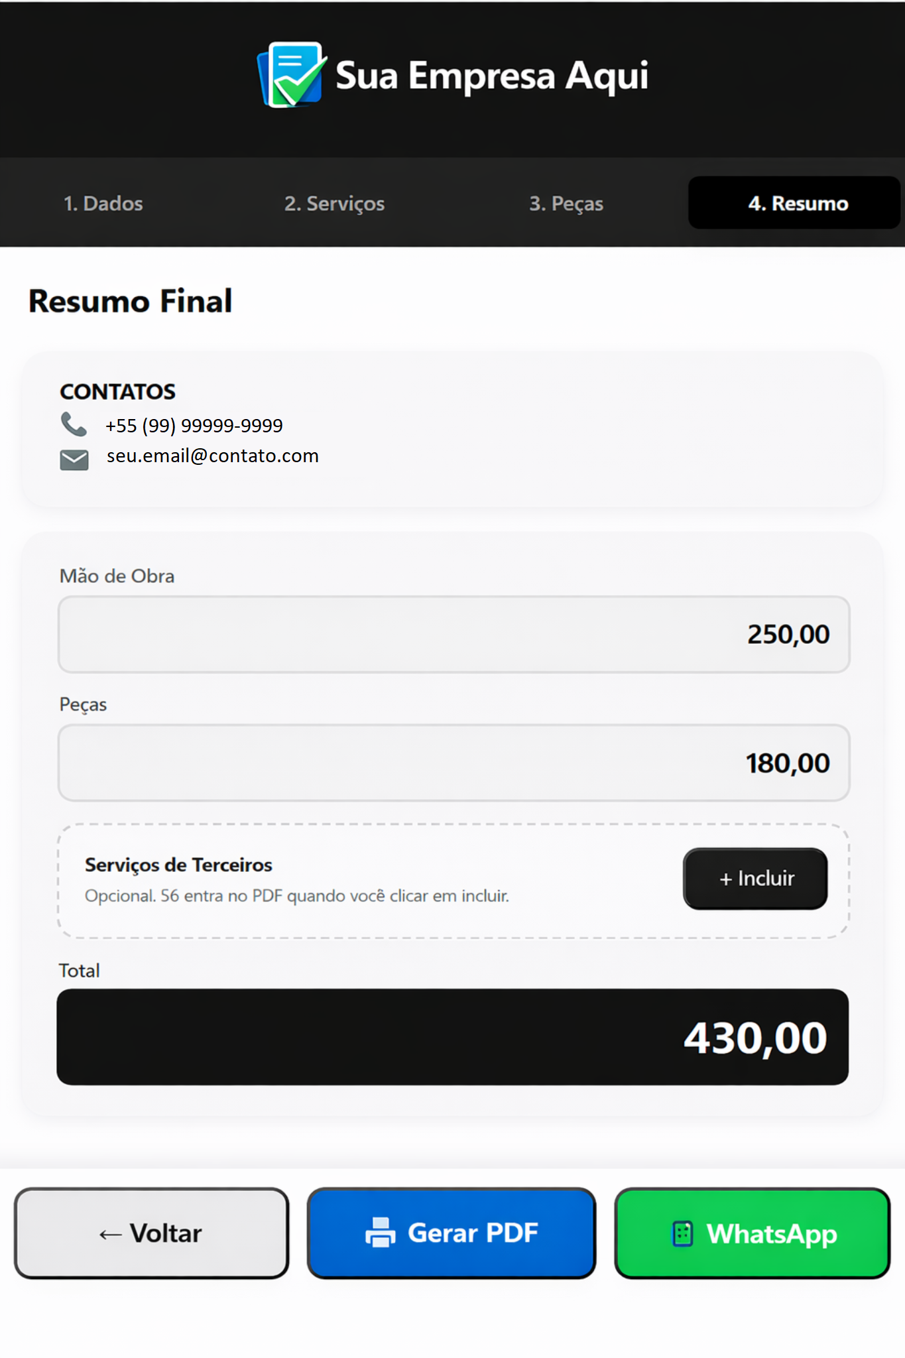Click the phone number +55 (99) 99999-9999

coord(194,426)
